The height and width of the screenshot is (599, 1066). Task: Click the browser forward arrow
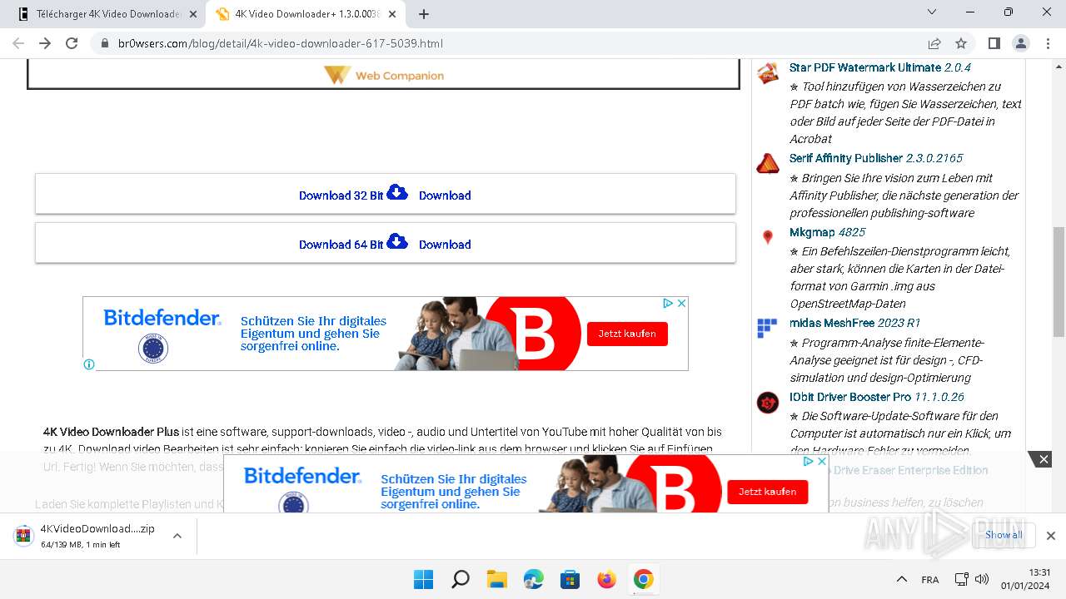tap(45, 43)
